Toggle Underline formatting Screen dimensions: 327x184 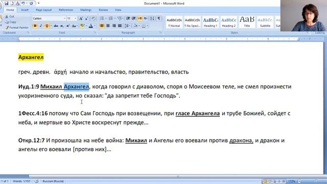46,26
